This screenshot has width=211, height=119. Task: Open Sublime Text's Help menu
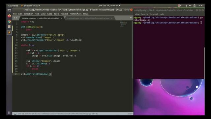tap(85, 14)
